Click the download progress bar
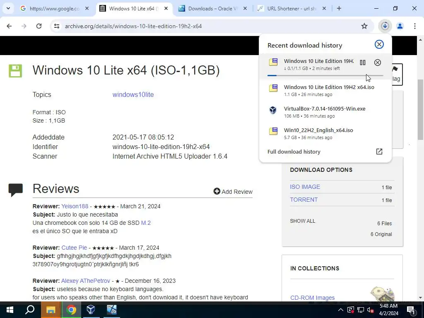424x318 pixels. click(325, 75)
